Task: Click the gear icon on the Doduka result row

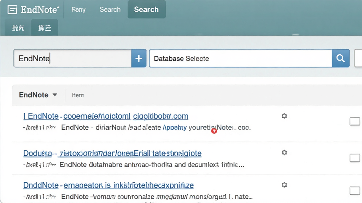Action: tap(285, 153)
